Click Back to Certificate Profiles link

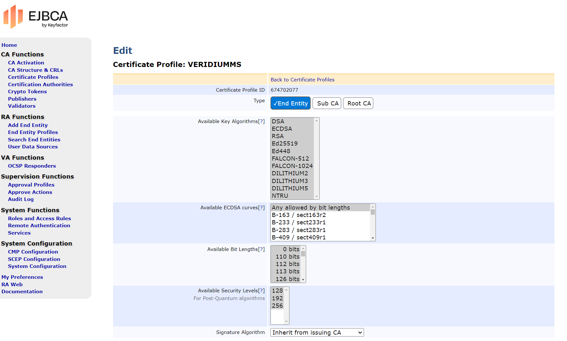tap(302, 80)
